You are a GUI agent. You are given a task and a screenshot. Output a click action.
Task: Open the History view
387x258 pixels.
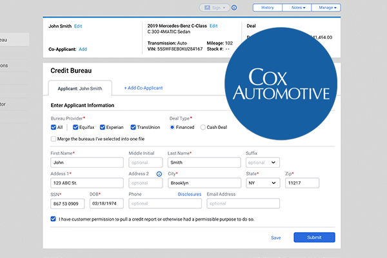[268, 7]
